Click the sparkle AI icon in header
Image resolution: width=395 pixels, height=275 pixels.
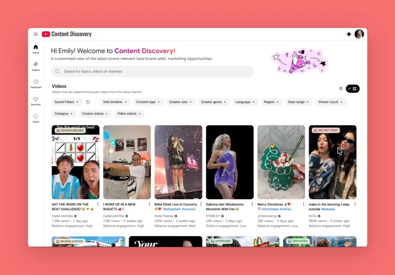pyautogui.click(x=349, y=34)
